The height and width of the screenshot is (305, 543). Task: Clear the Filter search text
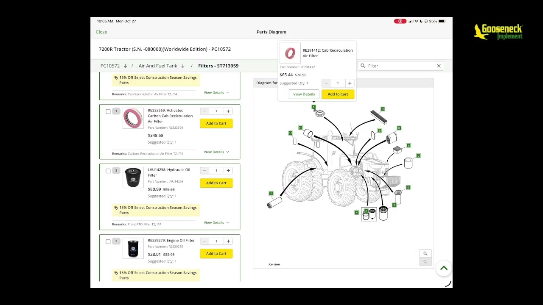coord(439,66)
